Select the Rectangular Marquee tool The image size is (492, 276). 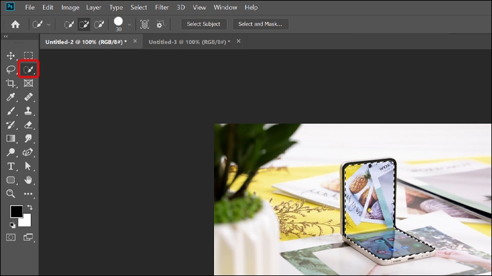tap(28, 56)
